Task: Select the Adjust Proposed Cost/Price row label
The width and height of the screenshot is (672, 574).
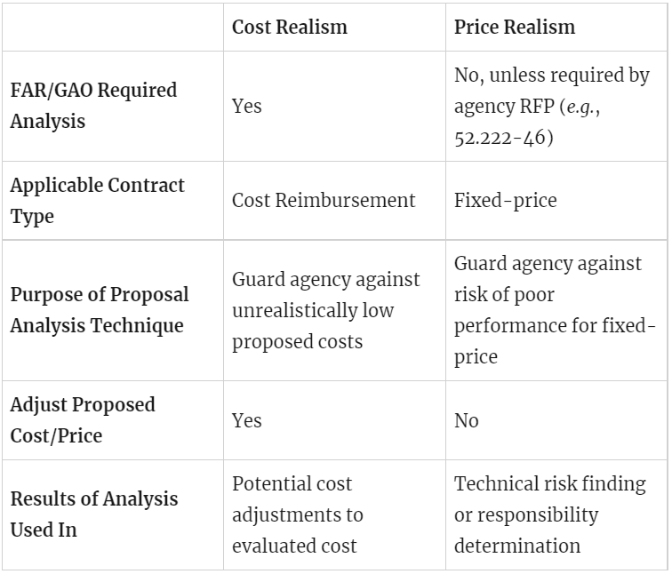Action: point(83,419)
